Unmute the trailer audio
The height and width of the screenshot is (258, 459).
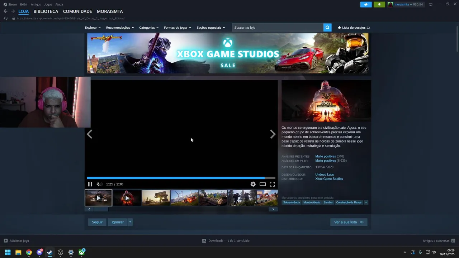tap(99, 184)
